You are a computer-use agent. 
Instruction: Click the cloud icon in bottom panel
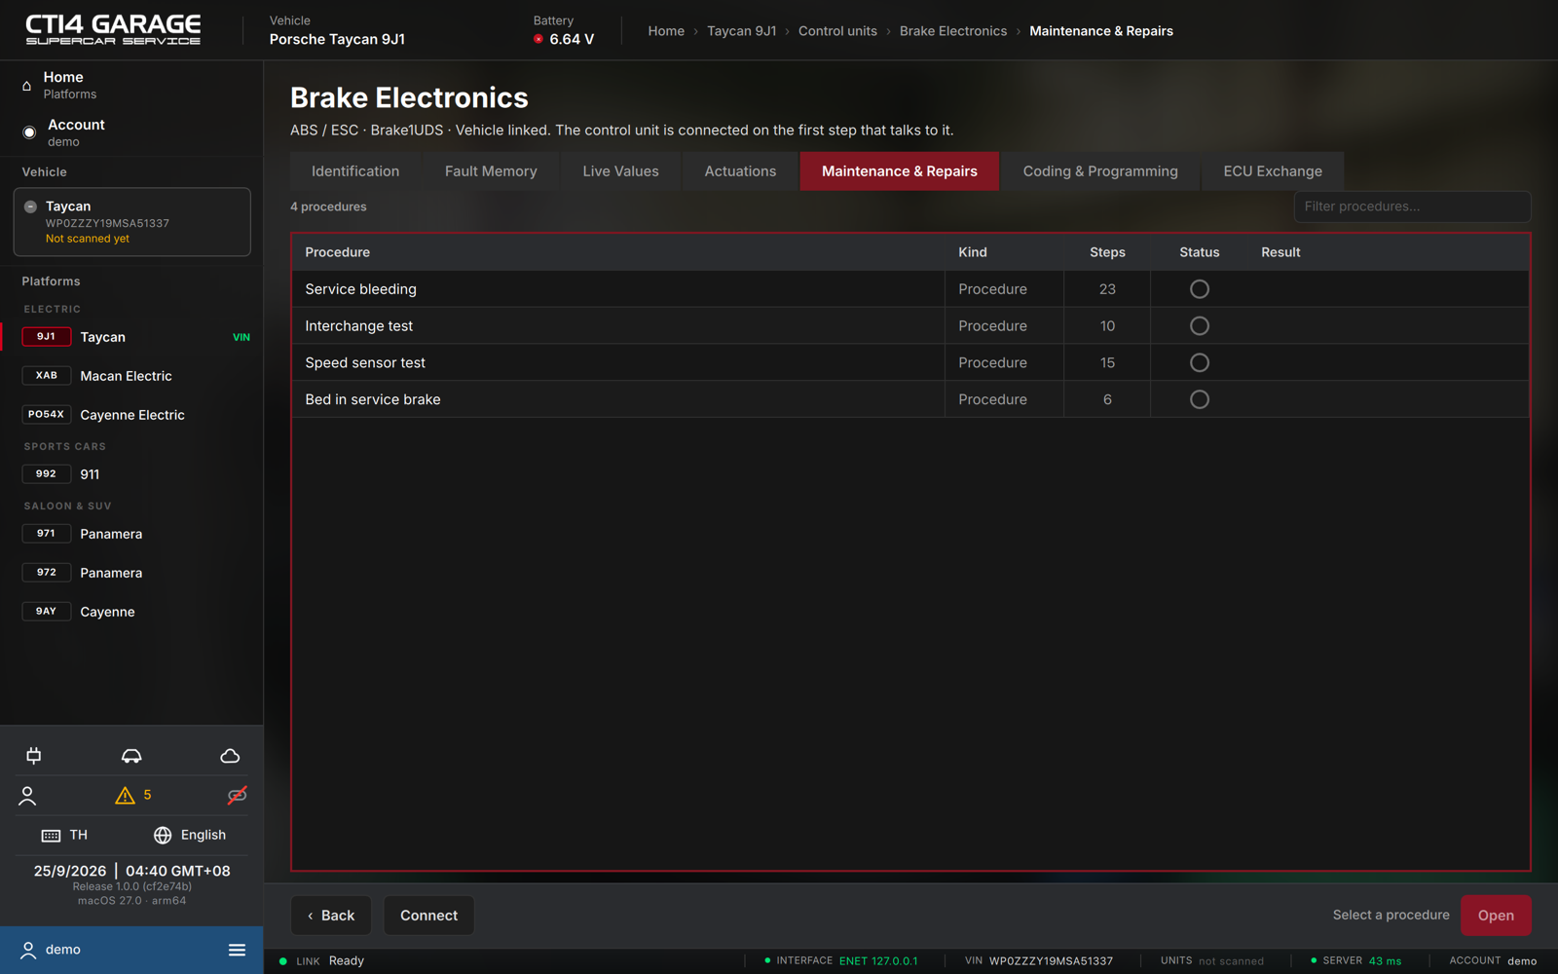click(x=230, y=756)
